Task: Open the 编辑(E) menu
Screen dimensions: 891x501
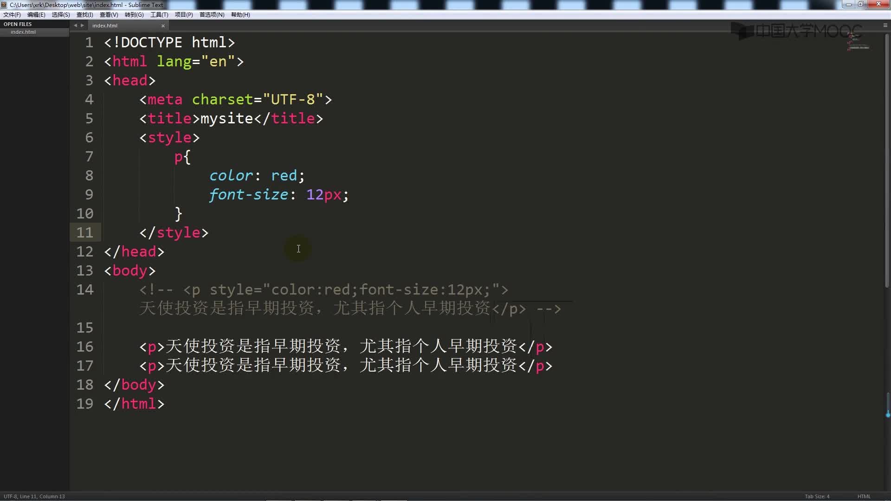Action: pos(36,15)
